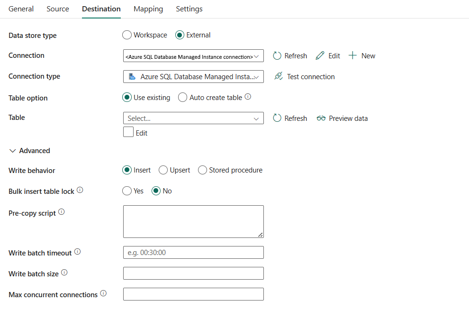The height and width of the screenshot is (319, 469).
Task: Choose the Use existing table option
Action: tap(127, 97)
